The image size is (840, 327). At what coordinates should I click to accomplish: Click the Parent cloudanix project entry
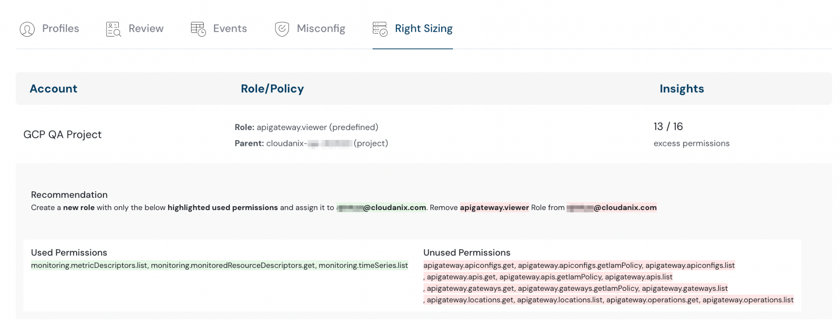(311, 143)
